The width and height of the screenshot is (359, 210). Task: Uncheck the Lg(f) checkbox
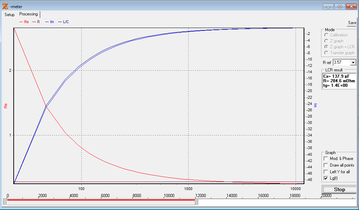pos(326,178)
